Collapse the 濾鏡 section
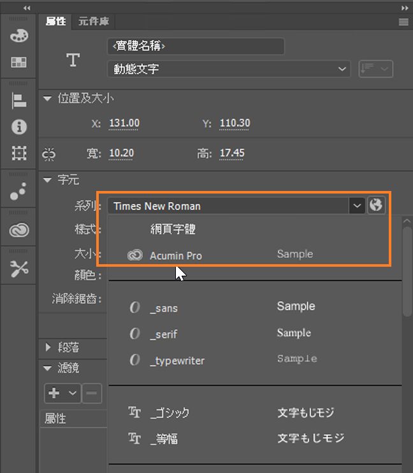This screenshot has height=473, width=413. (x=47, y=368)
